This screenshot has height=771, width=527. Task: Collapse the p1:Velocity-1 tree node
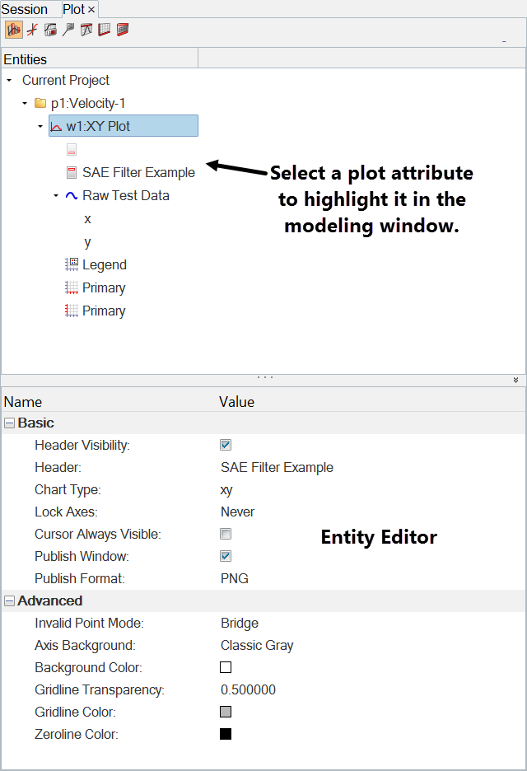click(x=25, y=103)
